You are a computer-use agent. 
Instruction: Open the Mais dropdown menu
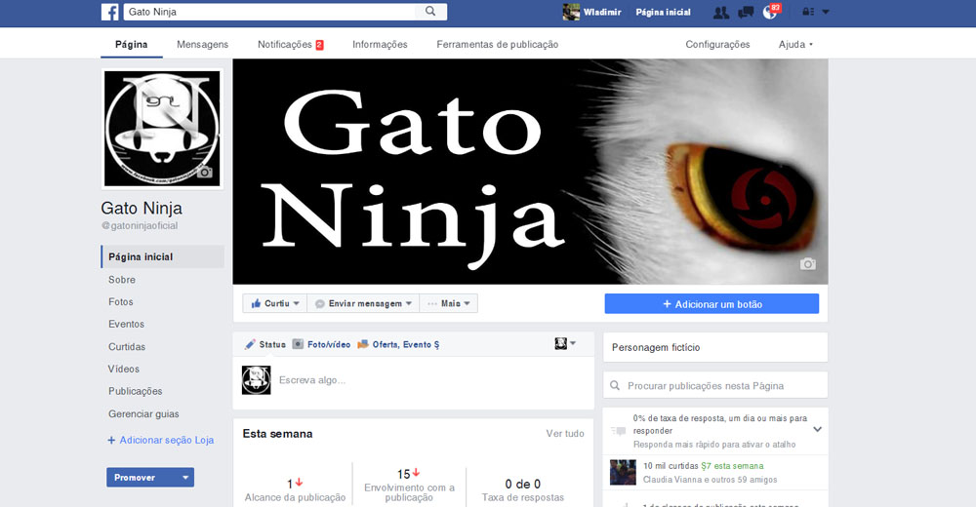tap(449, 304)
